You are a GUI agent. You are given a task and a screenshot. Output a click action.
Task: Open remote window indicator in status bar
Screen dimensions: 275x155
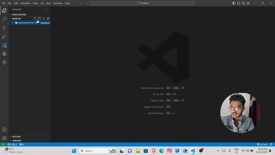[3, 144]
